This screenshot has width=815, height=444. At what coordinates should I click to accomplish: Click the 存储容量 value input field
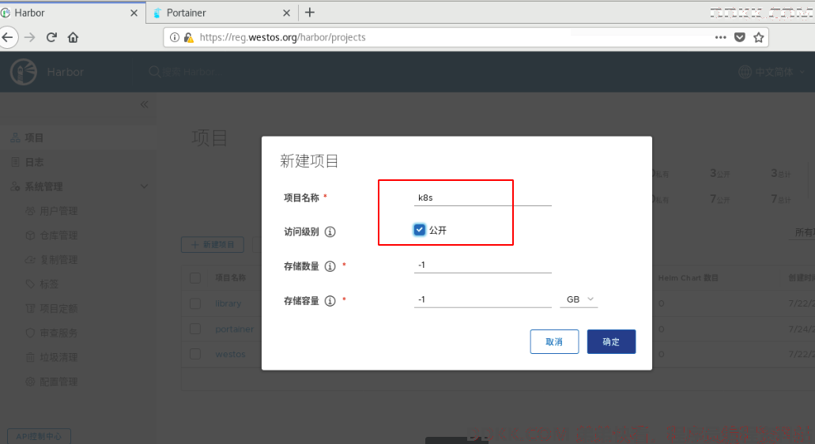(x=482, y=299)
